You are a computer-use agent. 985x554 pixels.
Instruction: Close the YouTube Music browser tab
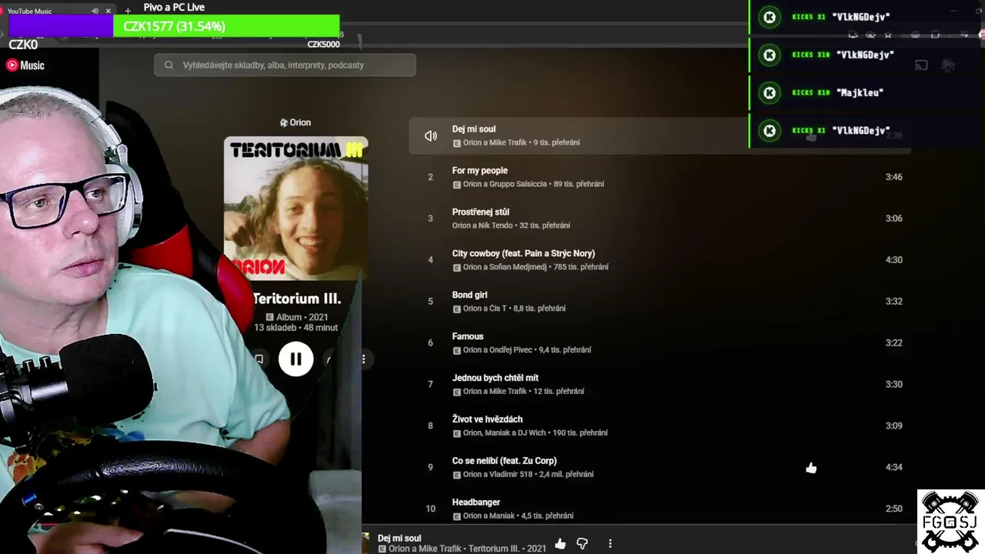(109, 11)
